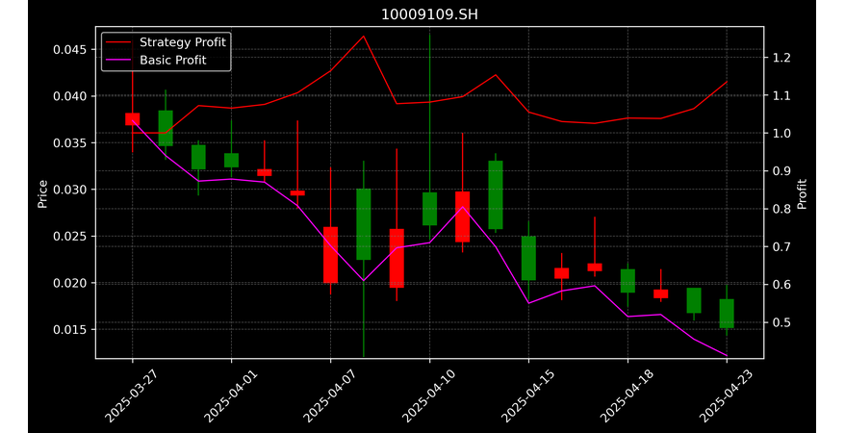845x433 pixels.
Task: Click the 0.5 profit tick label
Action: coord(781,322)
